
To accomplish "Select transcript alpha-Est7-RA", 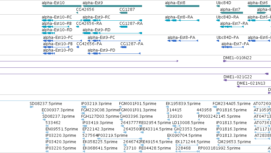I will [232, 27].
